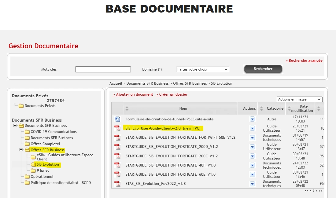The width and height of the screenshot is (336, 198).
Task: Open the Domaine 'Faites votre choix' dropdown
Action: point(202,69)
